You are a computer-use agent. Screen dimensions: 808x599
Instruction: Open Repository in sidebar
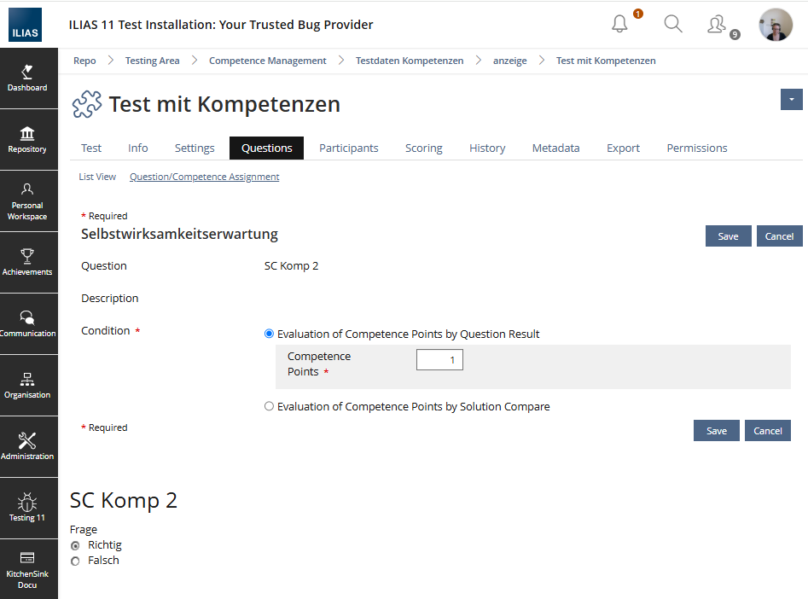point(27,140)
